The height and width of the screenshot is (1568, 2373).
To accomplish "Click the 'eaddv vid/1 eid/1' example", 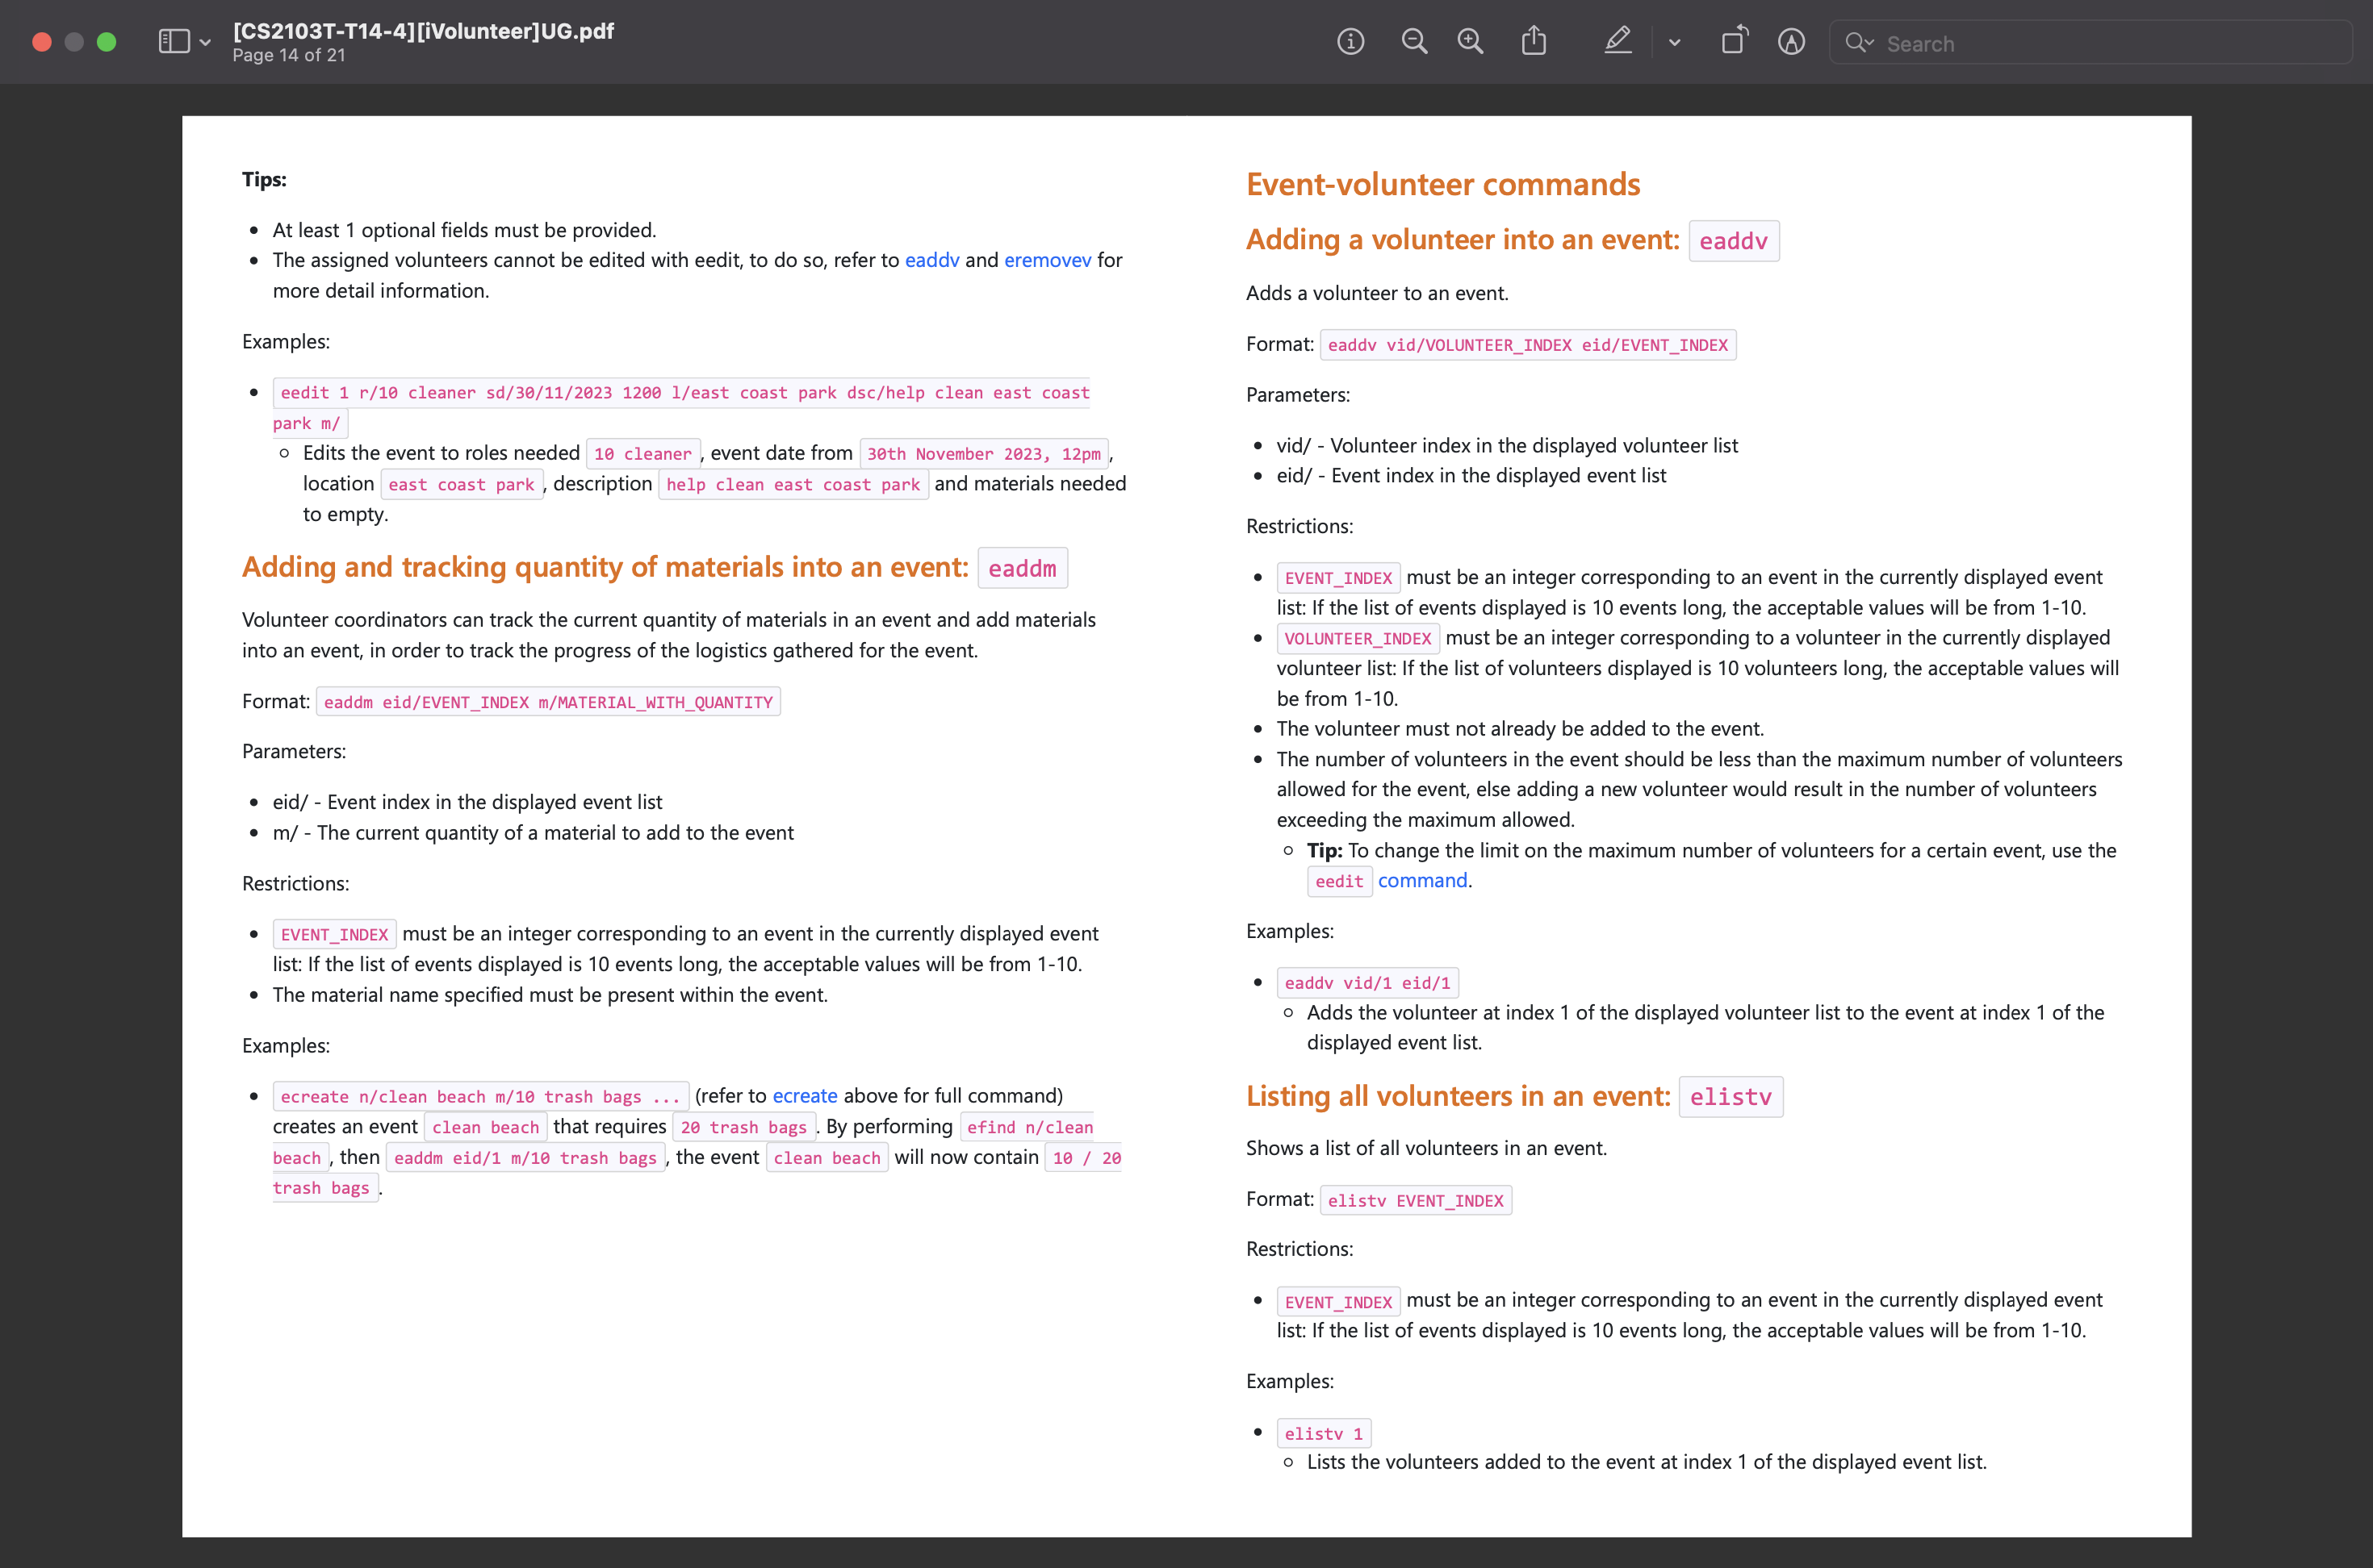I will 1366,983.
